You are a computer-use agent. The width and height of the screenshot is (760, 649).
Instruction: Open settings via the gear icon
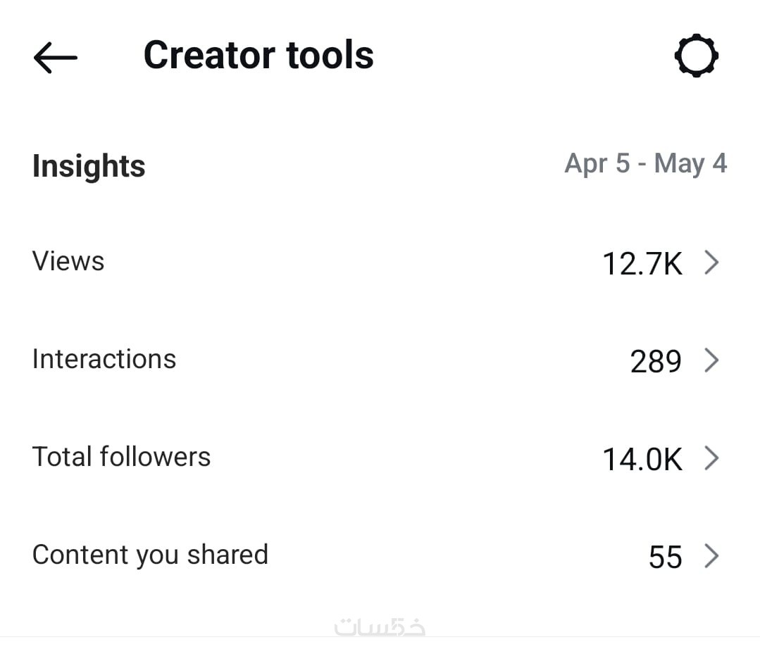click(x=696, y=56)
